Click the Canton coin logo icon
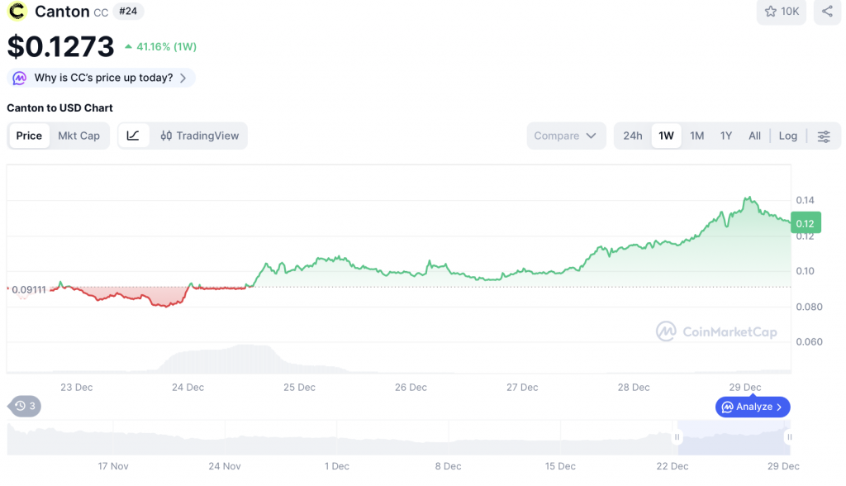Image resolution: width=846 pixels, height=486 pixels. (17, 12)
